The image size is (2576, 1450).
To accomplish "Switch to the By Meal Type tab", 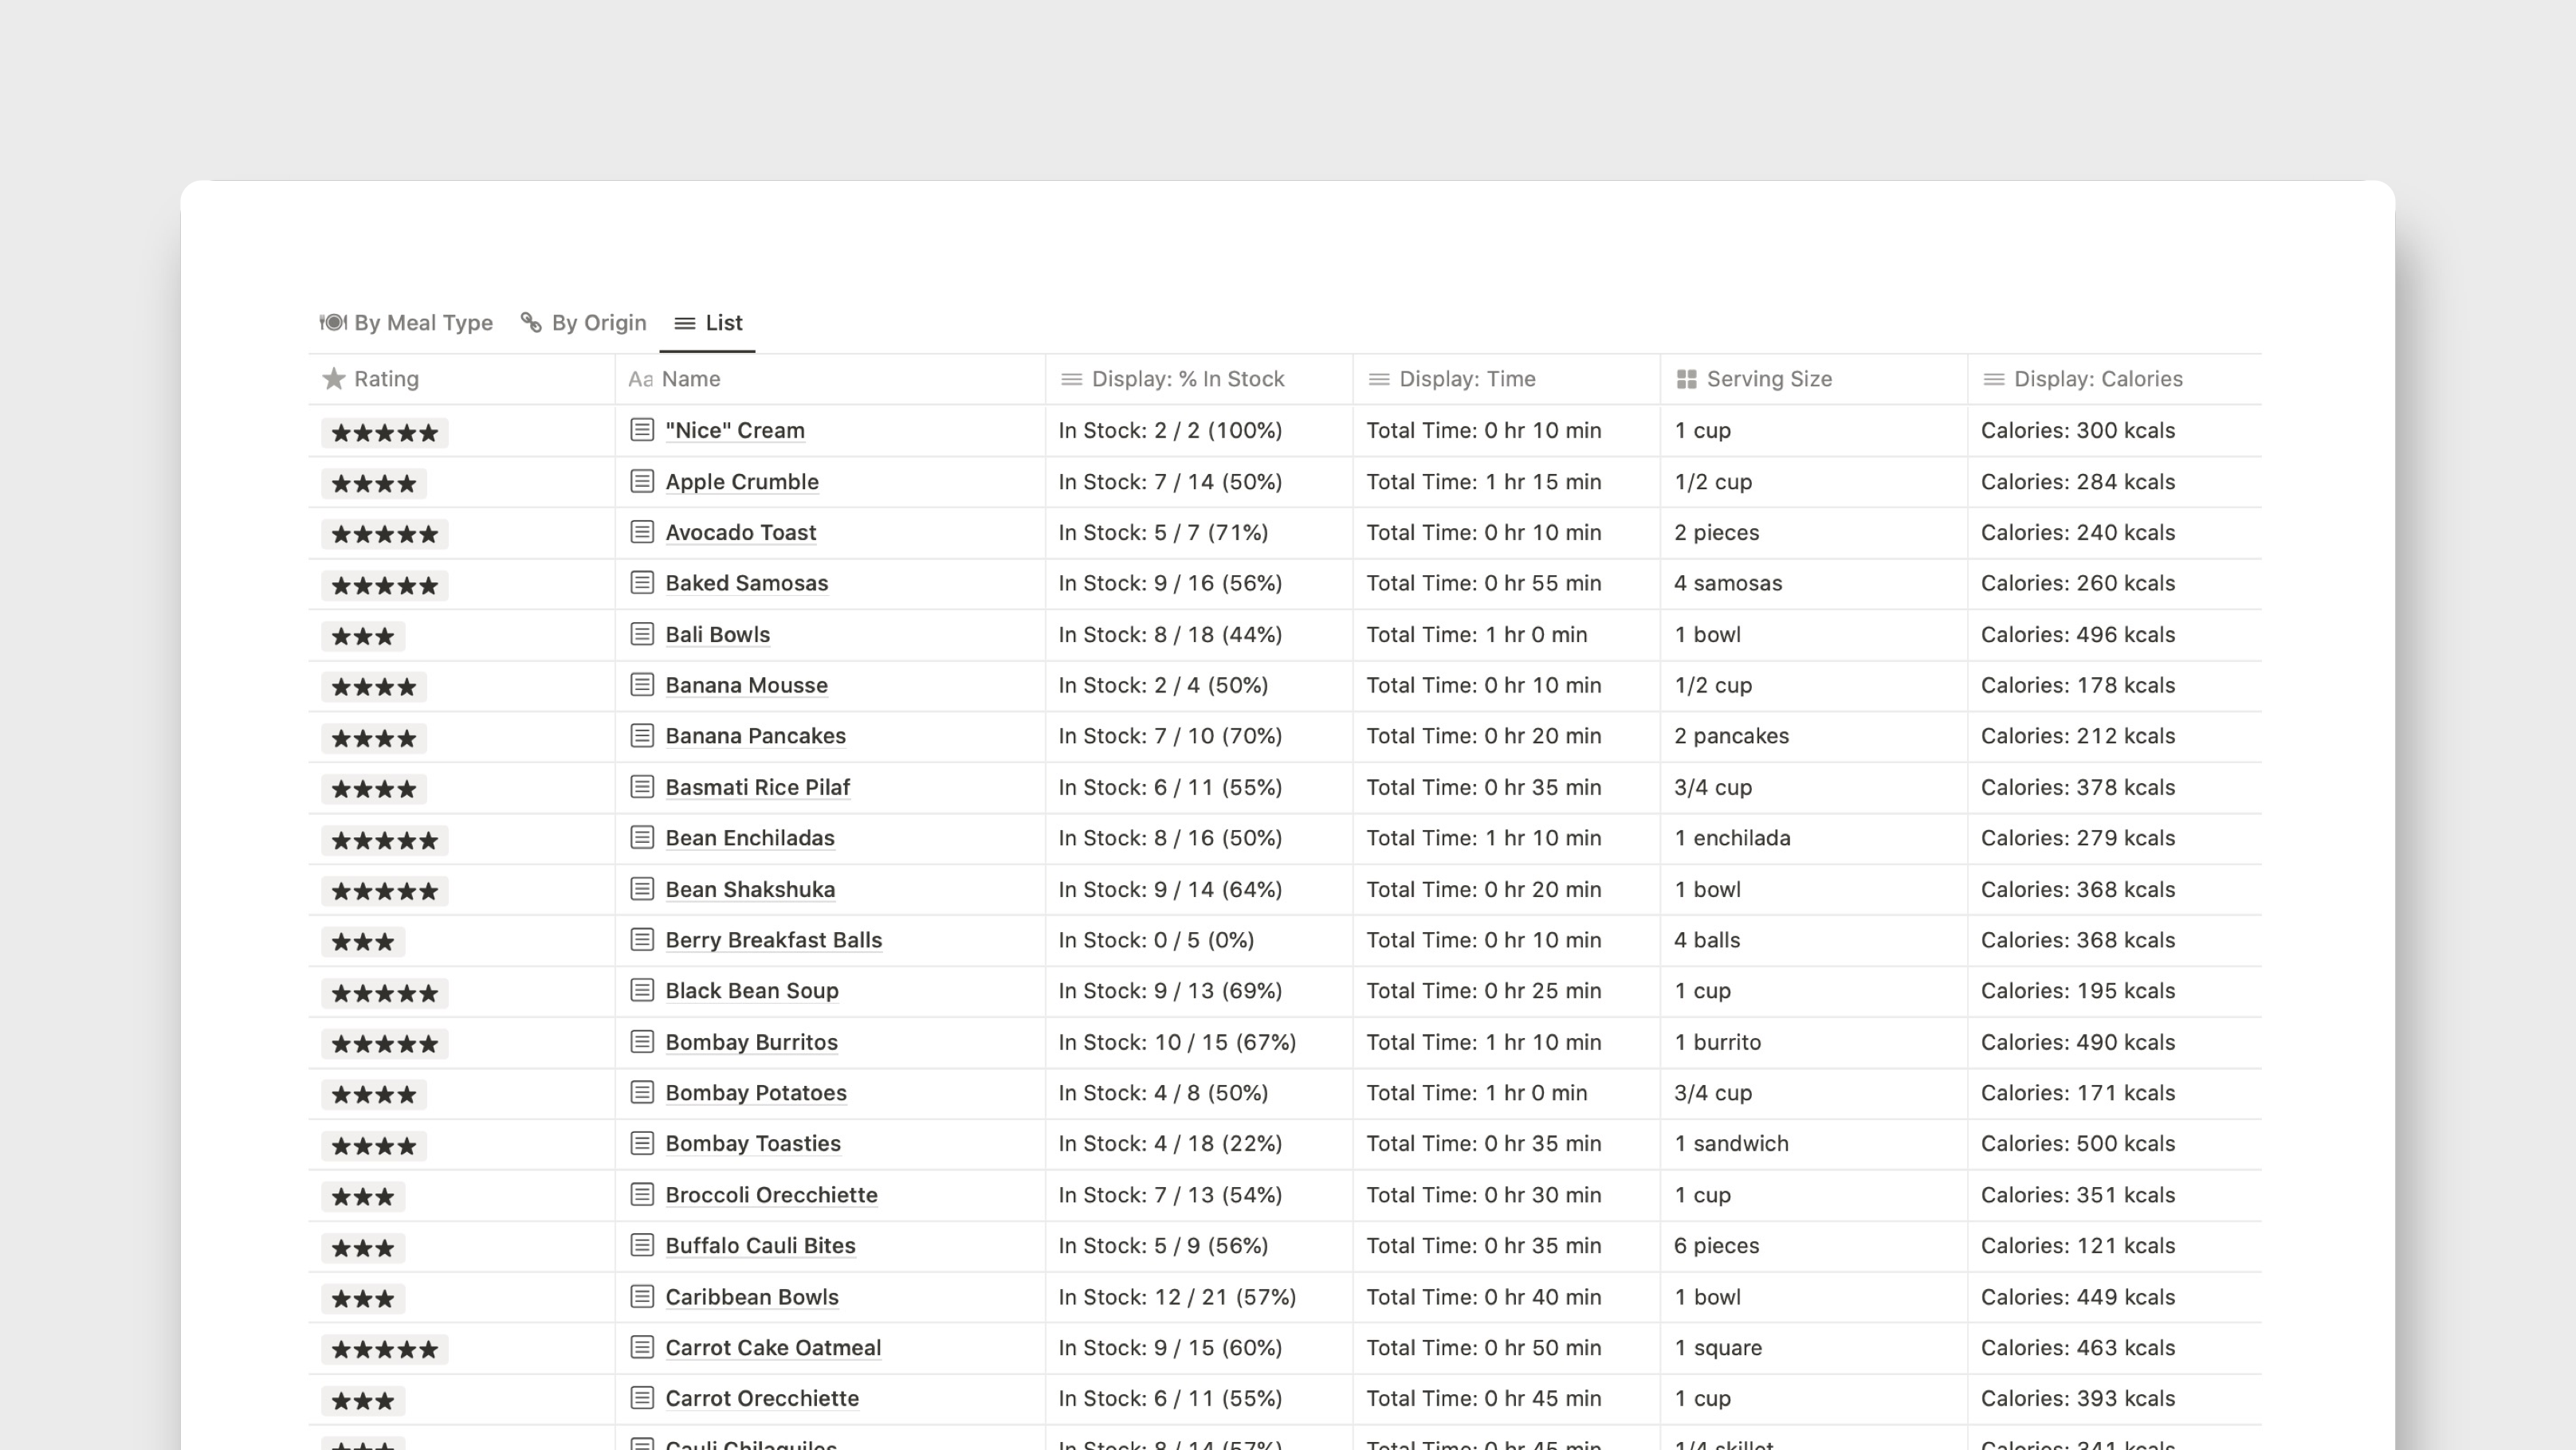I will click(x=406, y=323).
